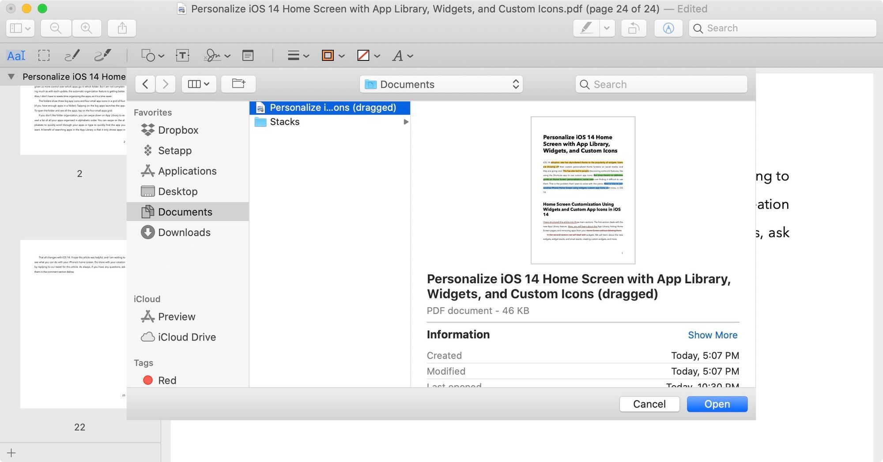883x462 pixels.
Task: Click the Note annotation tool
Action: coord(248,56)
